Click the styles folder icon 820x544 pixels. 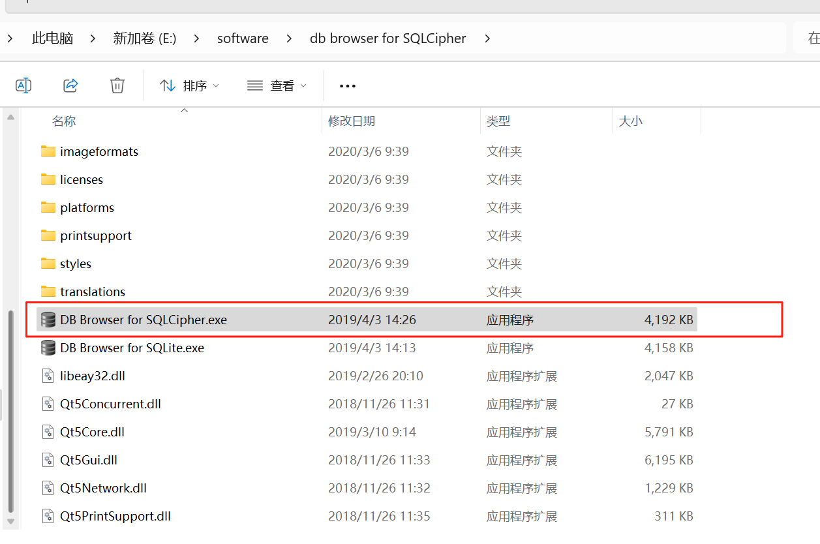click(x=48, y=264)
